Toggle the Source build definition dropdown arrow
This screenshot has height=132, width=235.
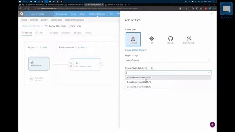coord(209,73)
